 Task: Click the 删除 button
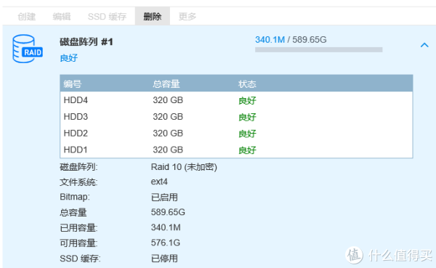(x=153, y=17)
